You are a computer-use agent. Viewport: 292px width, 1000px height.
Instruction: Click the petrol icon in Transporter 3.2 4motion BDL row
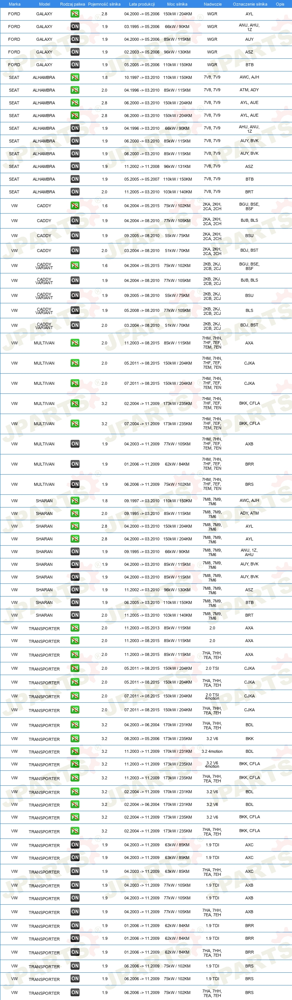(x=75, y=751)
